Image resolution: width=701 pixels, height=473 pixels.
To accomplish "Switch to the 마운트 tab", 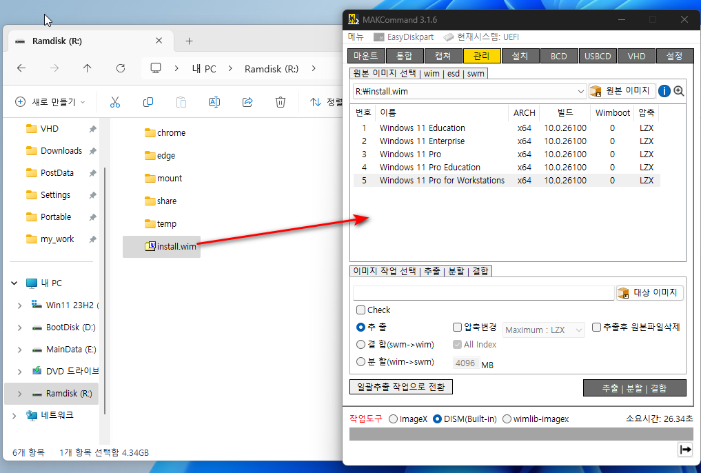I will point(366,56).
